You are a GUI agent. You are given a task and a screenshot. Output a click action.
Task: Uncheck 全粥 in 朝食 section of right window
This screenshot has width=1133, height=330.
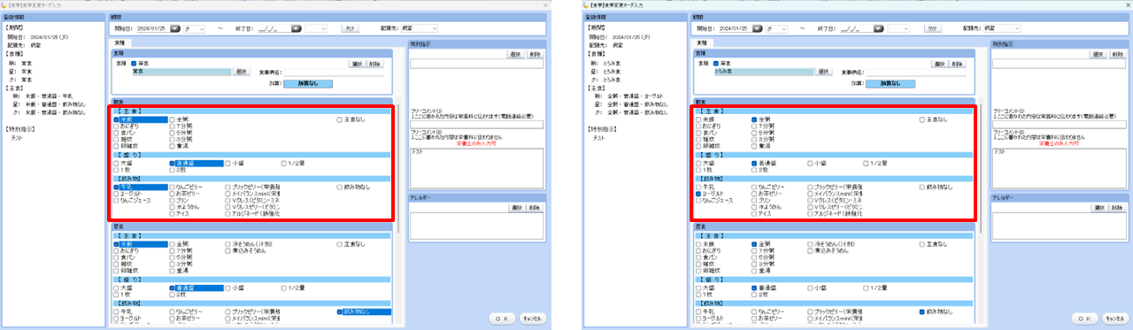point(754,119)
